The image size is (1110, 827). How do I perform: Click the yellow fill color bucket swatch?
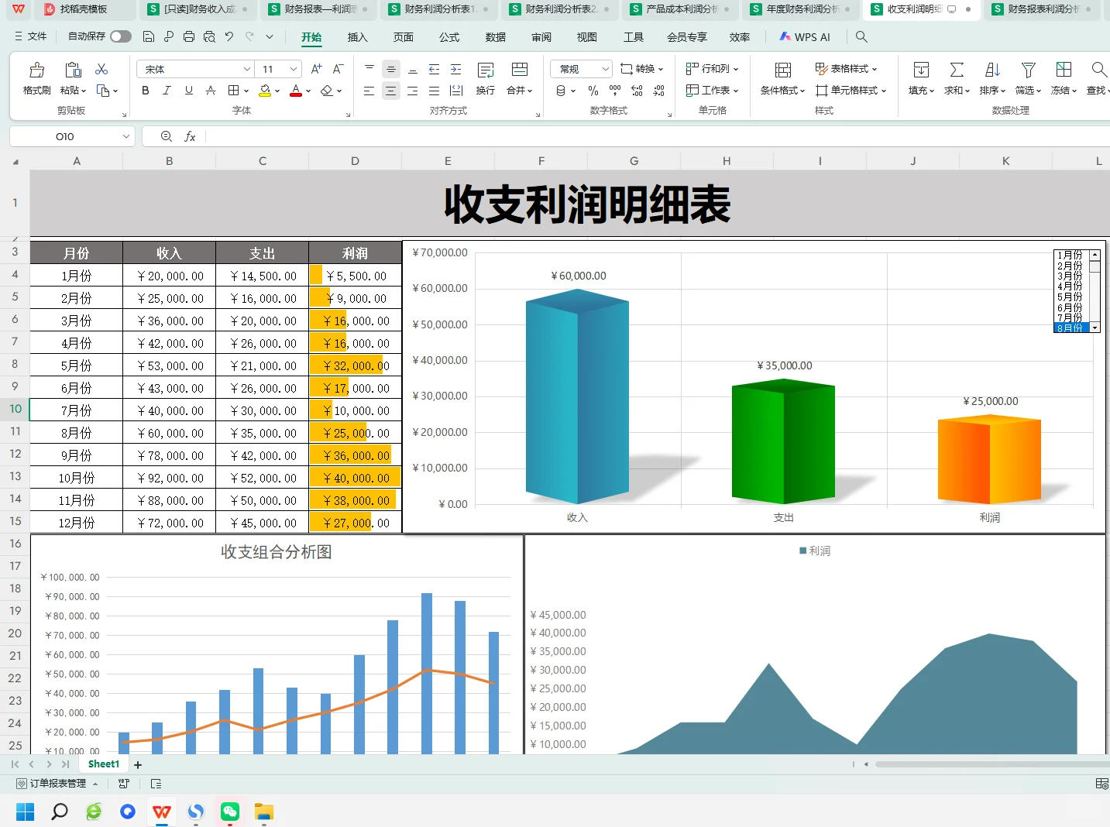pyautogui.click(x=265, y=91)
